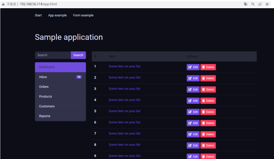Select Dashboard in the sidebar
The height and width of the screenshot is (159, 274).
(60, 67)
